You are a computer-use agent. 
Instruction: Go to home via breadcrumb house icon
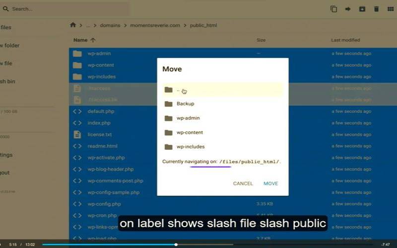[x=73, y=25]
